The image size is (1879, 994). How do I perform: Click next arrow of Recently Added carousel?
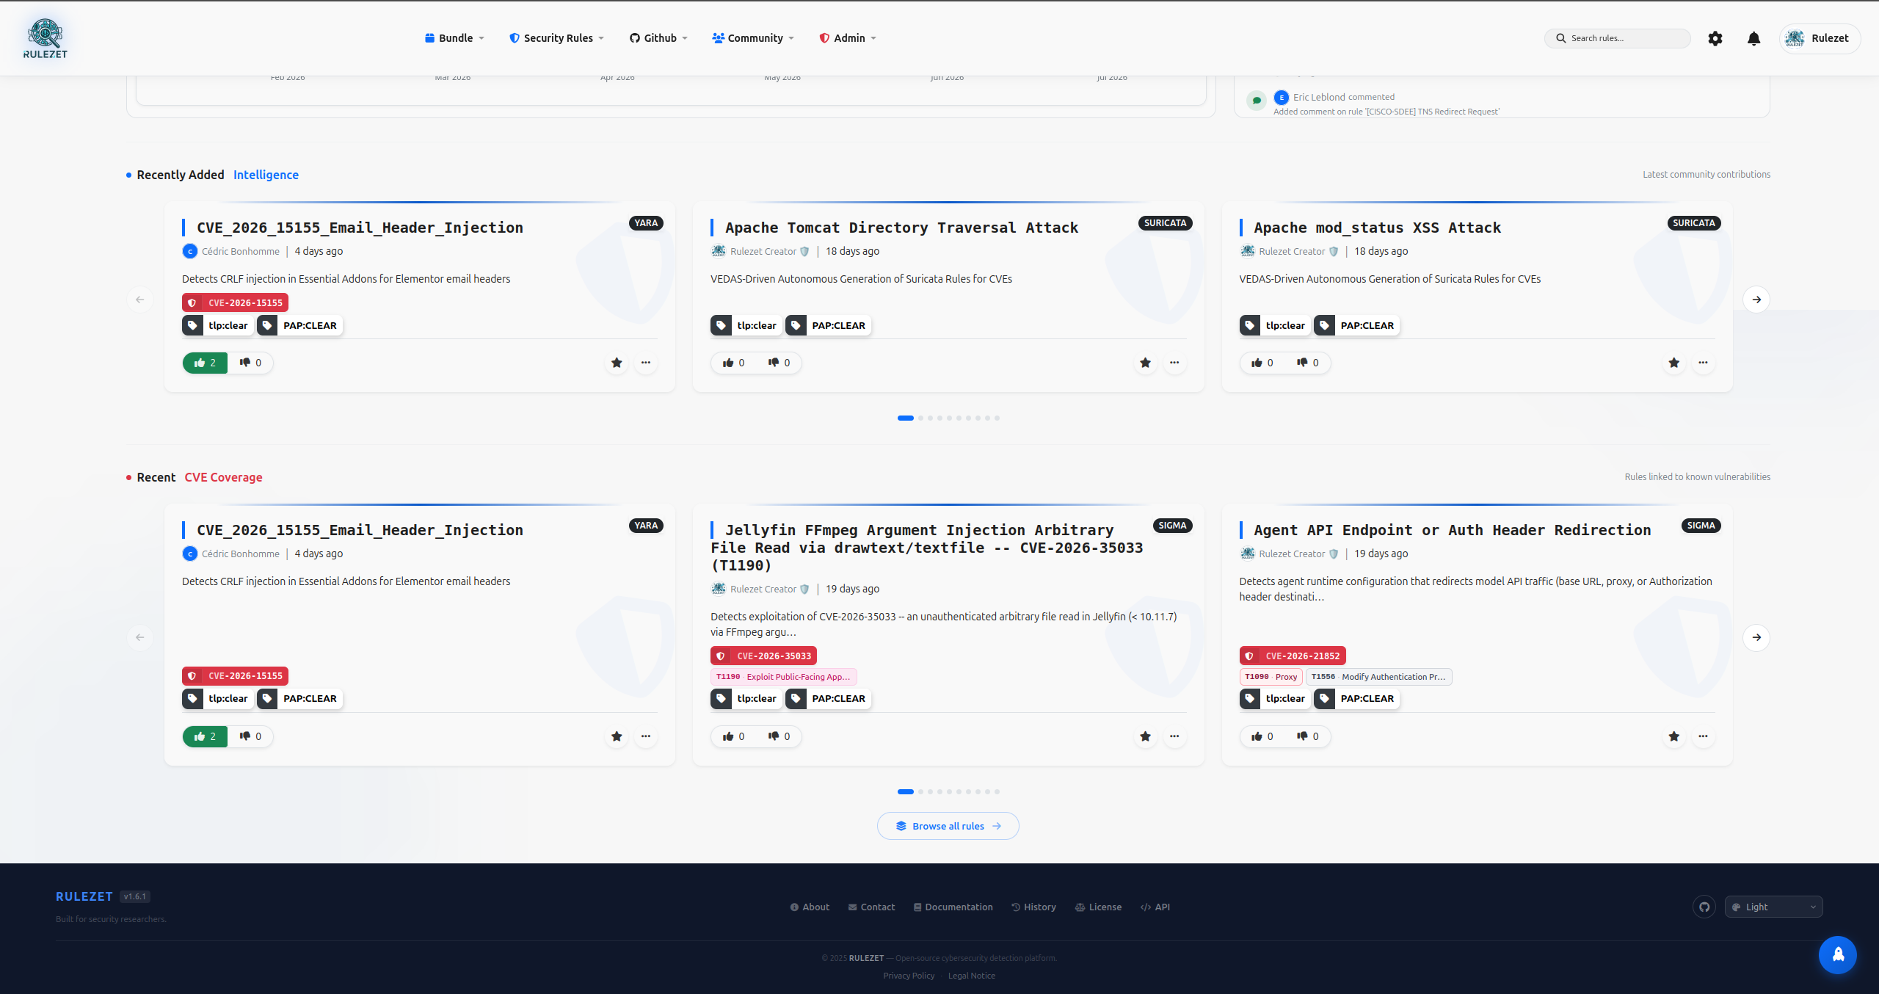pos(1756,300)
